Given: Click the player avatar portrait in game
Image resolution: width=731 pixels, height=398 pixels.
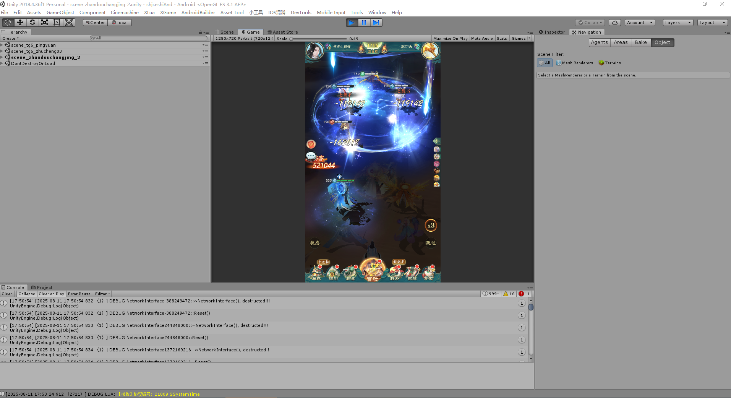Looking at the screenshot, I should click(315, 51).
